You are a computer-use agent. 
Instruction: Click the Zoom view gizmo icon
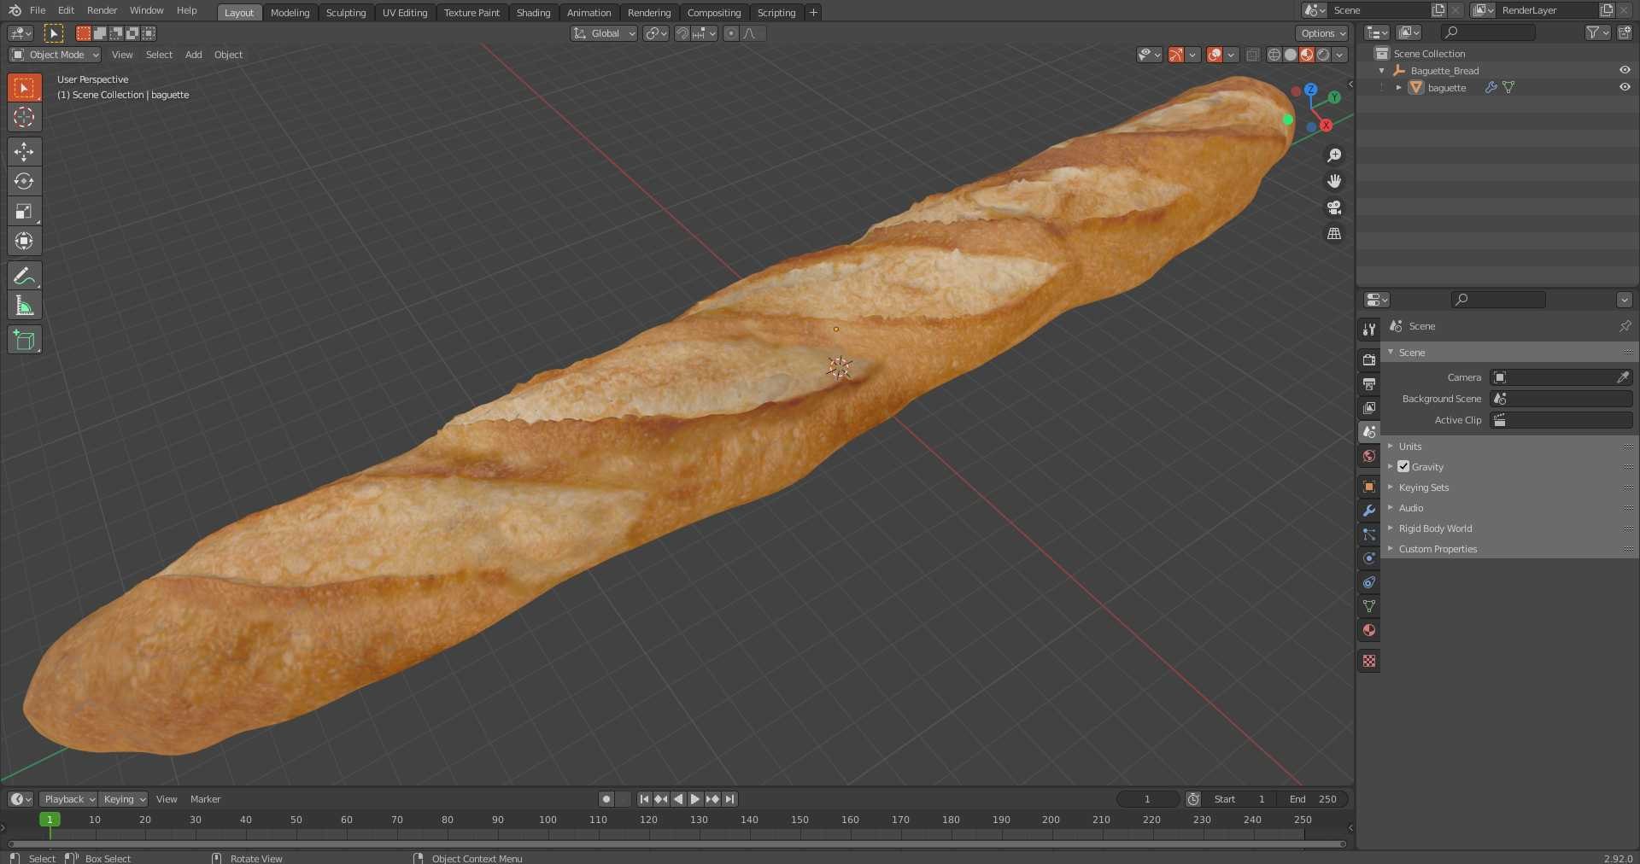coord(1334,155)
